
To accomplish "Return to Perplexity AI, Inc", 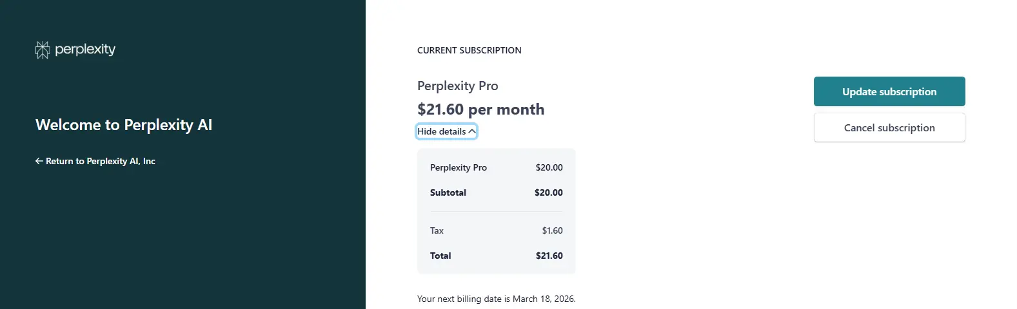I will coord(95,161).
